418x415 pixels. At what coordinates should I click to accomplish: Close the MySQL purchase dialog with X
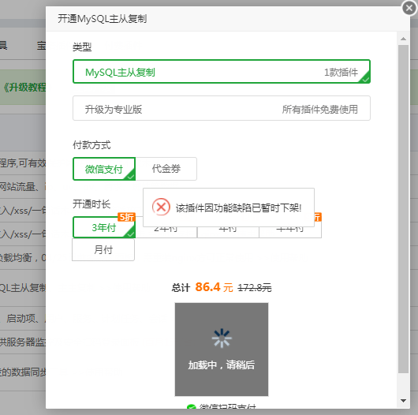pos(409,8)
